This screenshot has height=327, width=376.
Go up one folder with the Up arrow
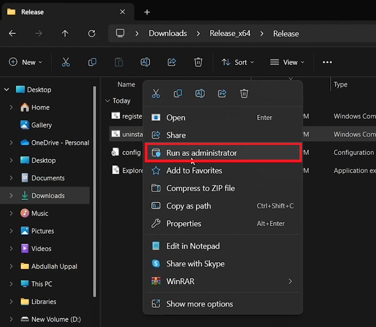(65, 33)
